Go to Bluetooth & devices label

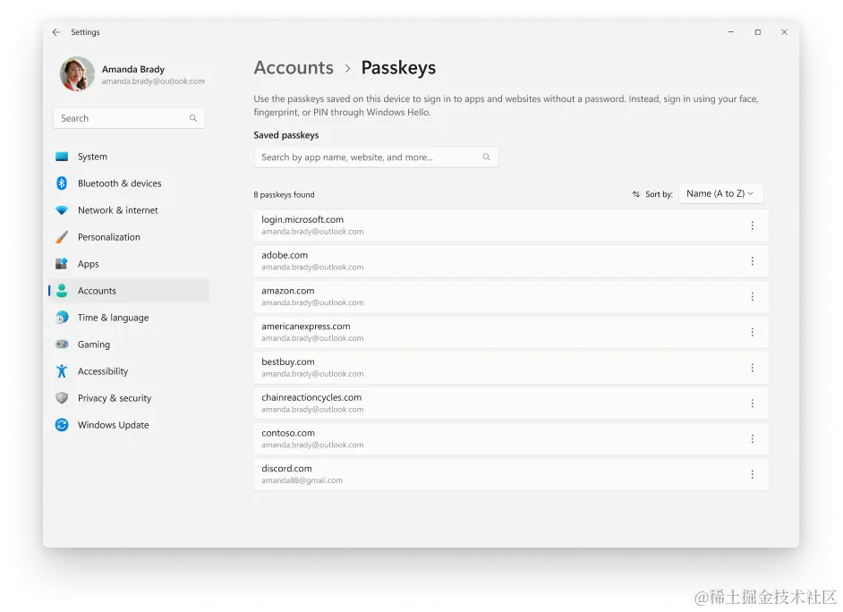tap(119, 183)
